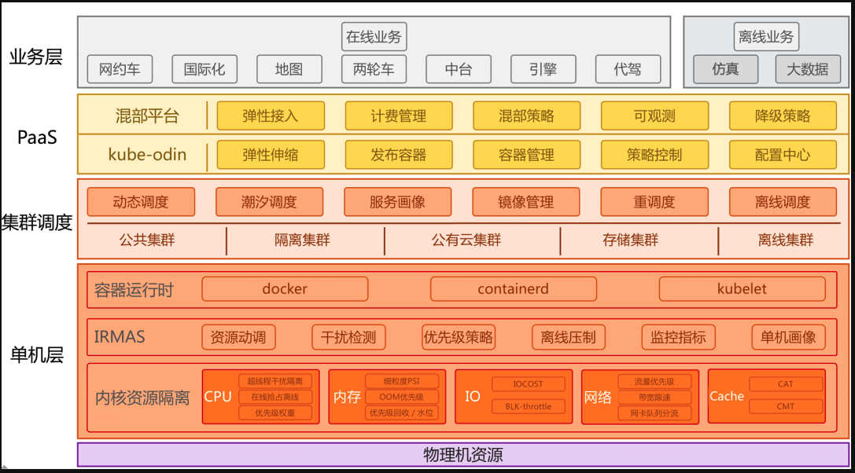Select the 重调度 block

point(655,202)
